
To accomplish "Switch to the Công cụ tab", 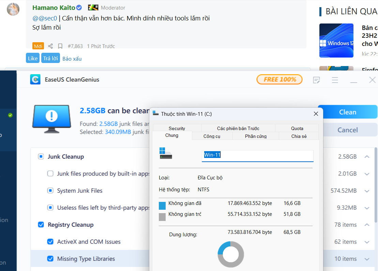I will 212,136.
